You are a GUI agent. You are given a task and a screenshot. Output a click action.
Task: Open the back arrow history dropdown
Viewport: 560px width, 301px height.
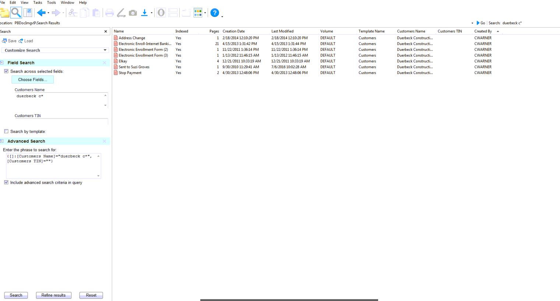click(x=48, y=13)
